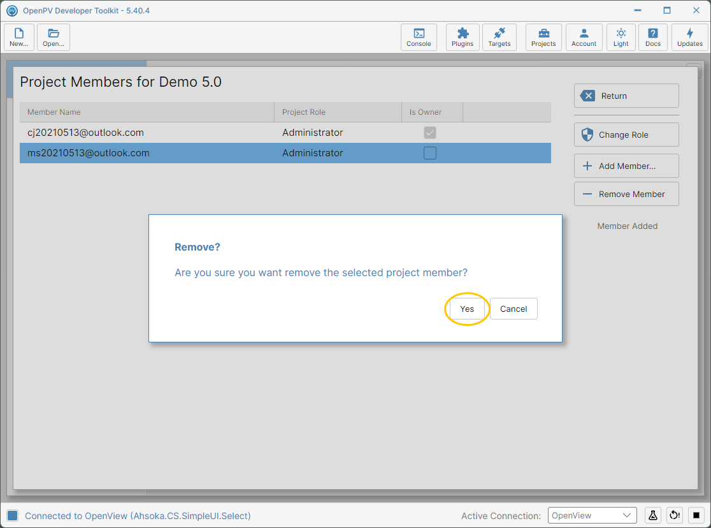This screenshot has width=711, height=528.
Task: Open the Account settings
Action: click(x=584, y=37)
